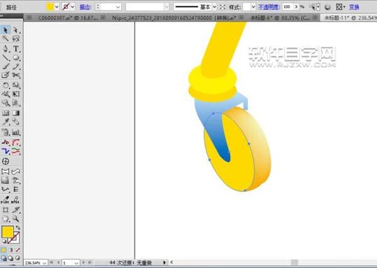Select the Column Graph tool
The image size is (377, 268).
(x=16, y=132)
